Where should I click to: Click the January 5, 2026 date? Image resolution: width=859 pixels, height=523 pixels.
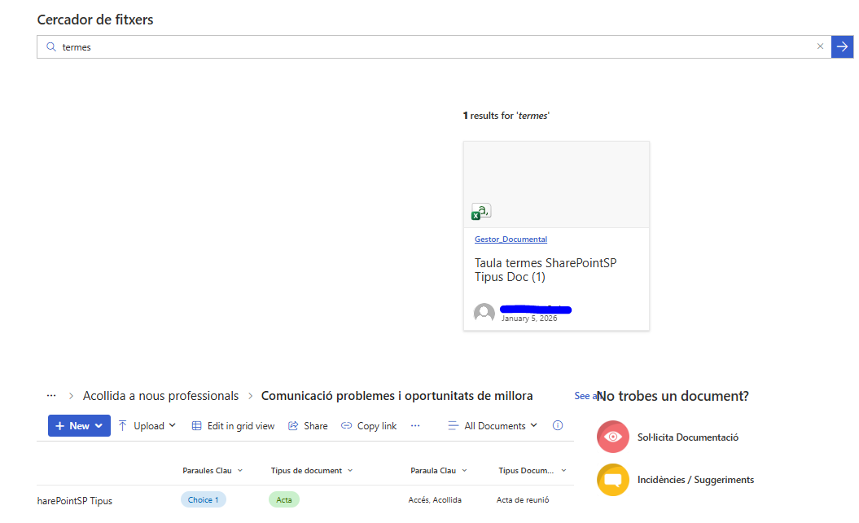pyautogui.click(x=529, y=319)
